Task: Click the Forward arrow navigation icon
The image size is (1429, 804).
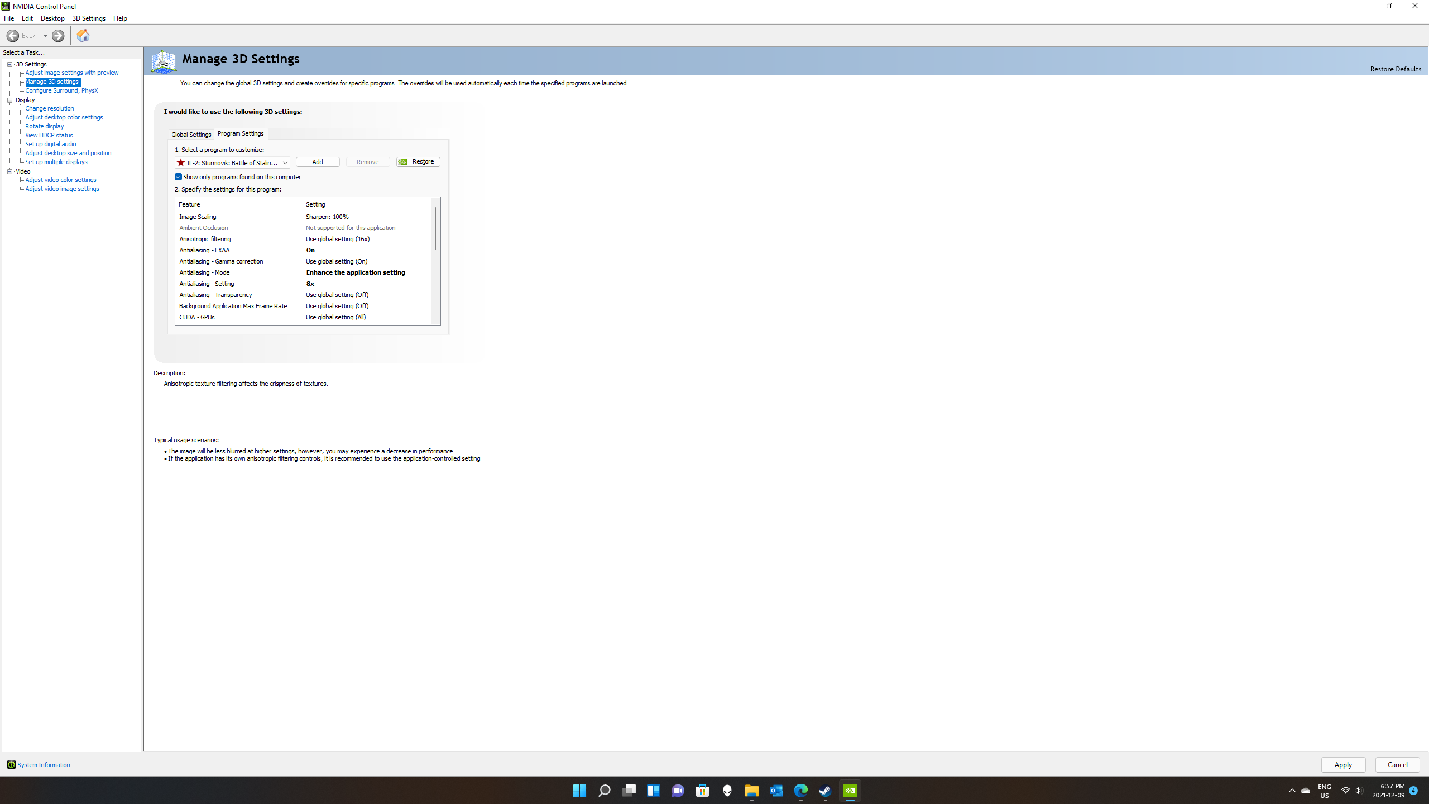Action: click(x=58, y=36)
